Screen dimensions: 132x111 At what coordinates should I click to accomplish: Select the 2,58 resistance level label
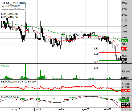point(96,54)
